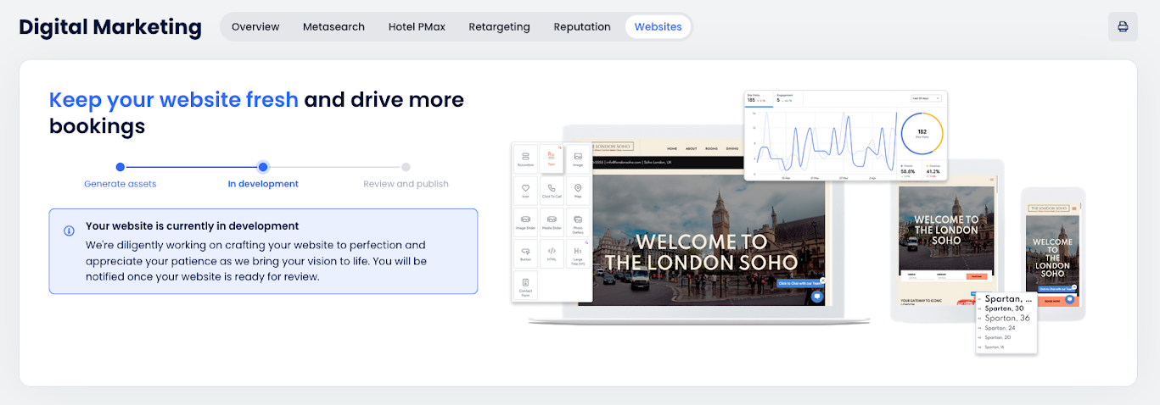Image resolution: width=1160 pixels, height=405 pixels.
Task: Open the date range dropdown on analytics chart
Action: tap(926, 99)
